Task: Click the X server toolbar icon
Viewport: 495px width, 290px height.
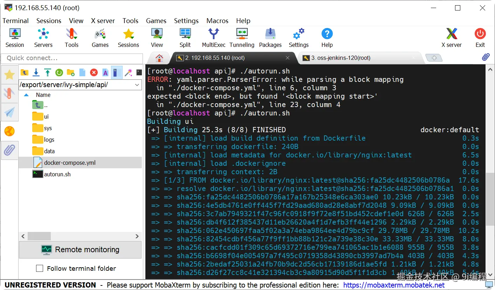Action: tap(452, 38)
